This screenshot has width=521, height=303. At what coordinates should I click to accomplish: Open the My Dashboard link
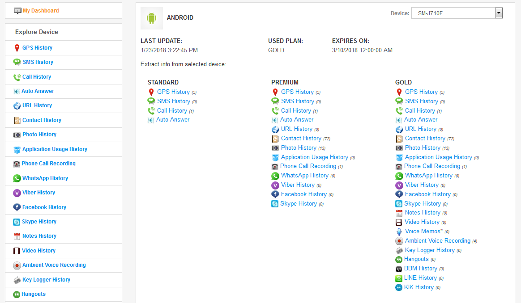coord(41,11)
